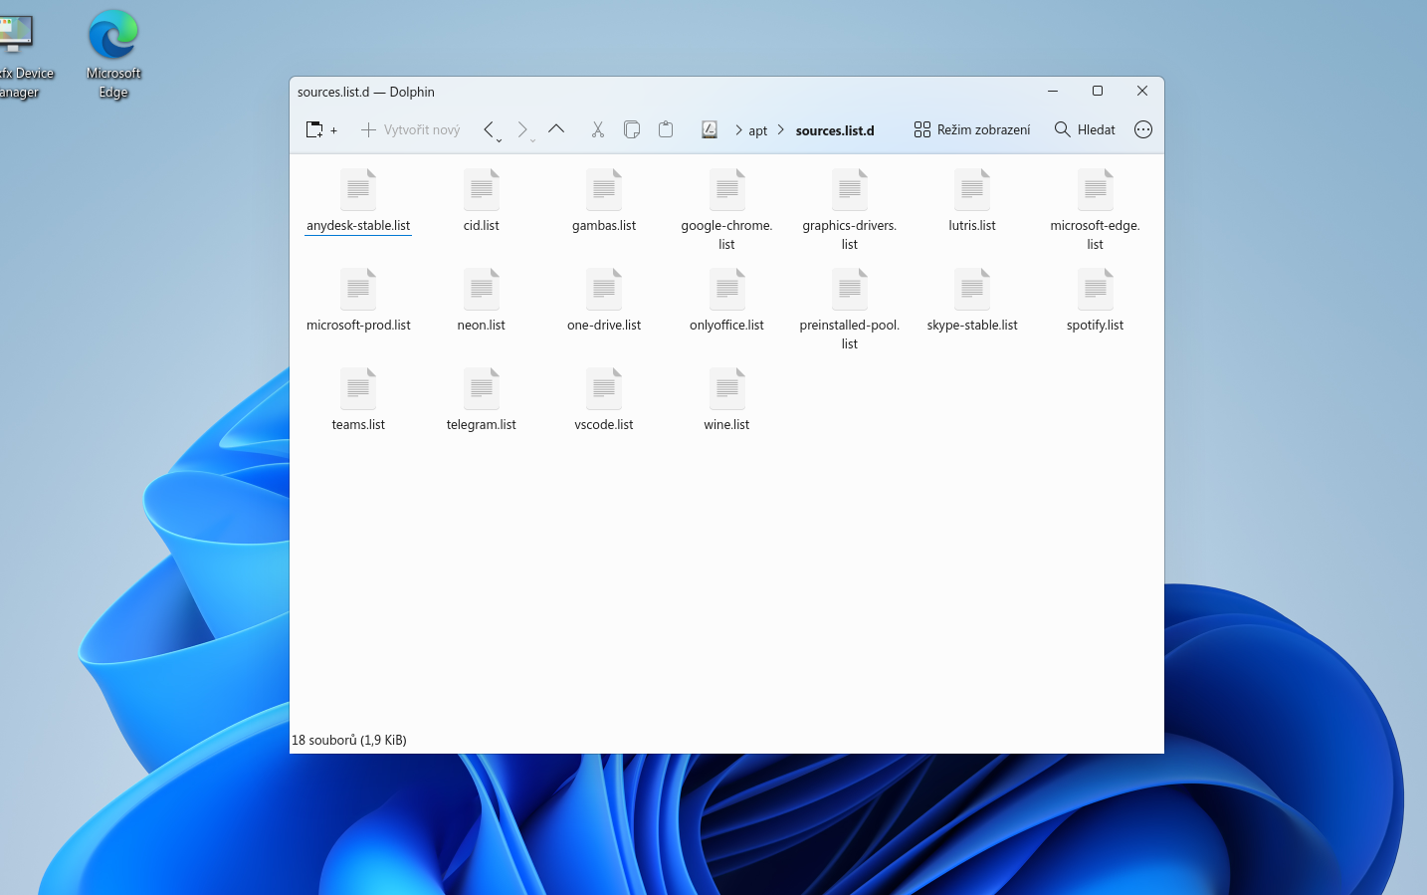Click the Hledat search button

[1085, 129]
